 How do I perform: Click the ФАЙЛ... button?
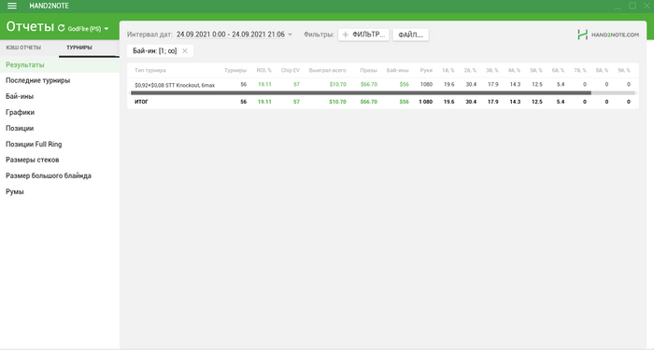[410, 35]
